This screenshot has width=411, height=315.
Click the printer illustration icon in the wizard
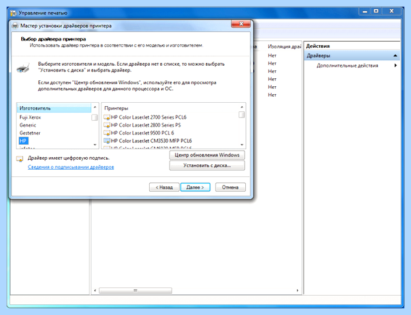tap(23, 68)
